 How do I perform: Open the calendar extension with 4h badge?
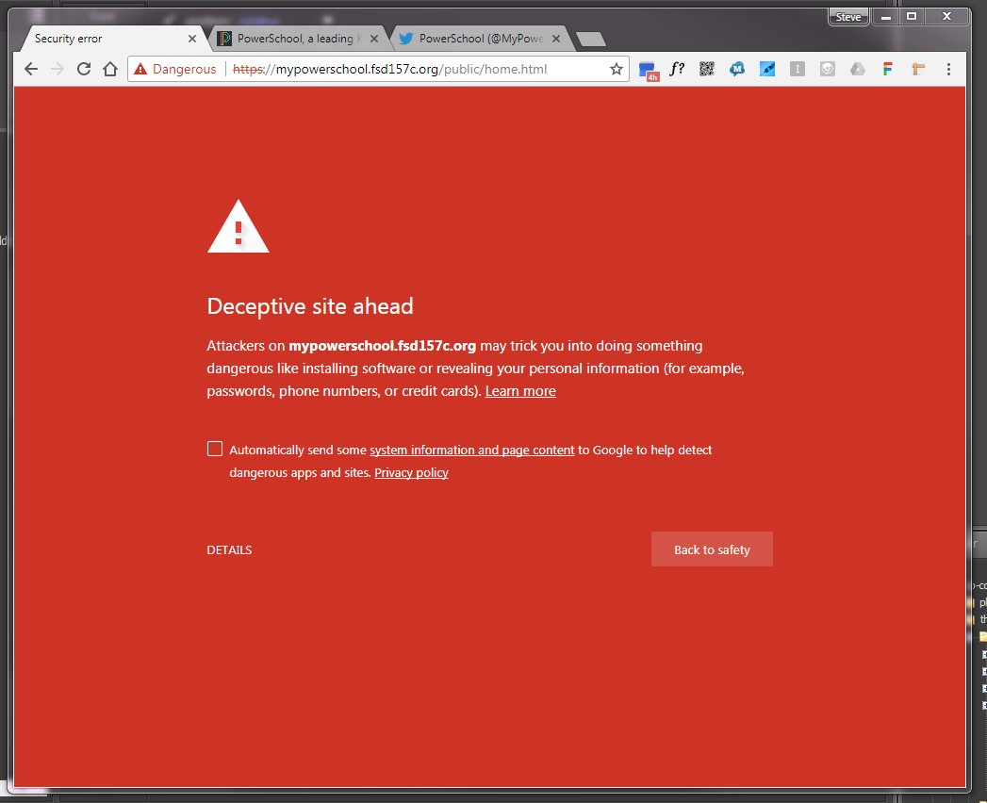pyautogui.click(x=648, y=71)
